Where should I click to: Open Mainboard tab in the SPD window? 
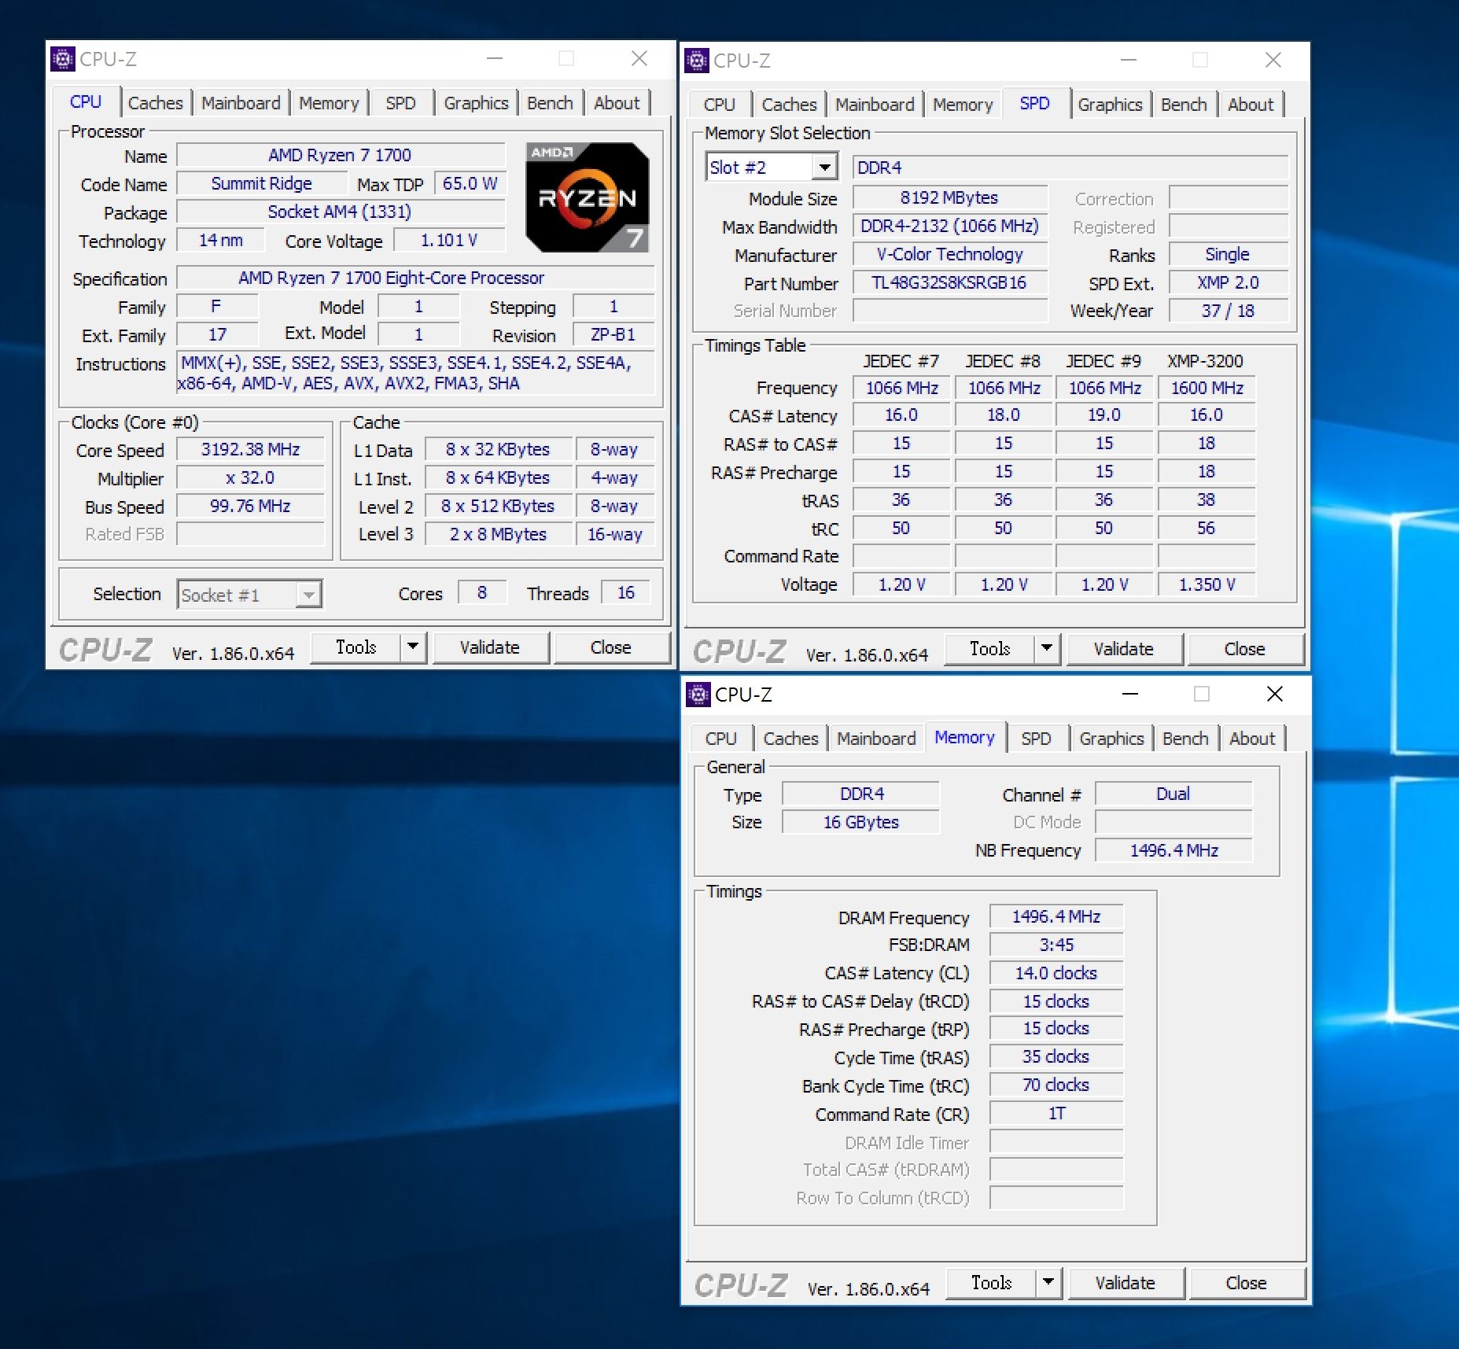coord(875,105)
